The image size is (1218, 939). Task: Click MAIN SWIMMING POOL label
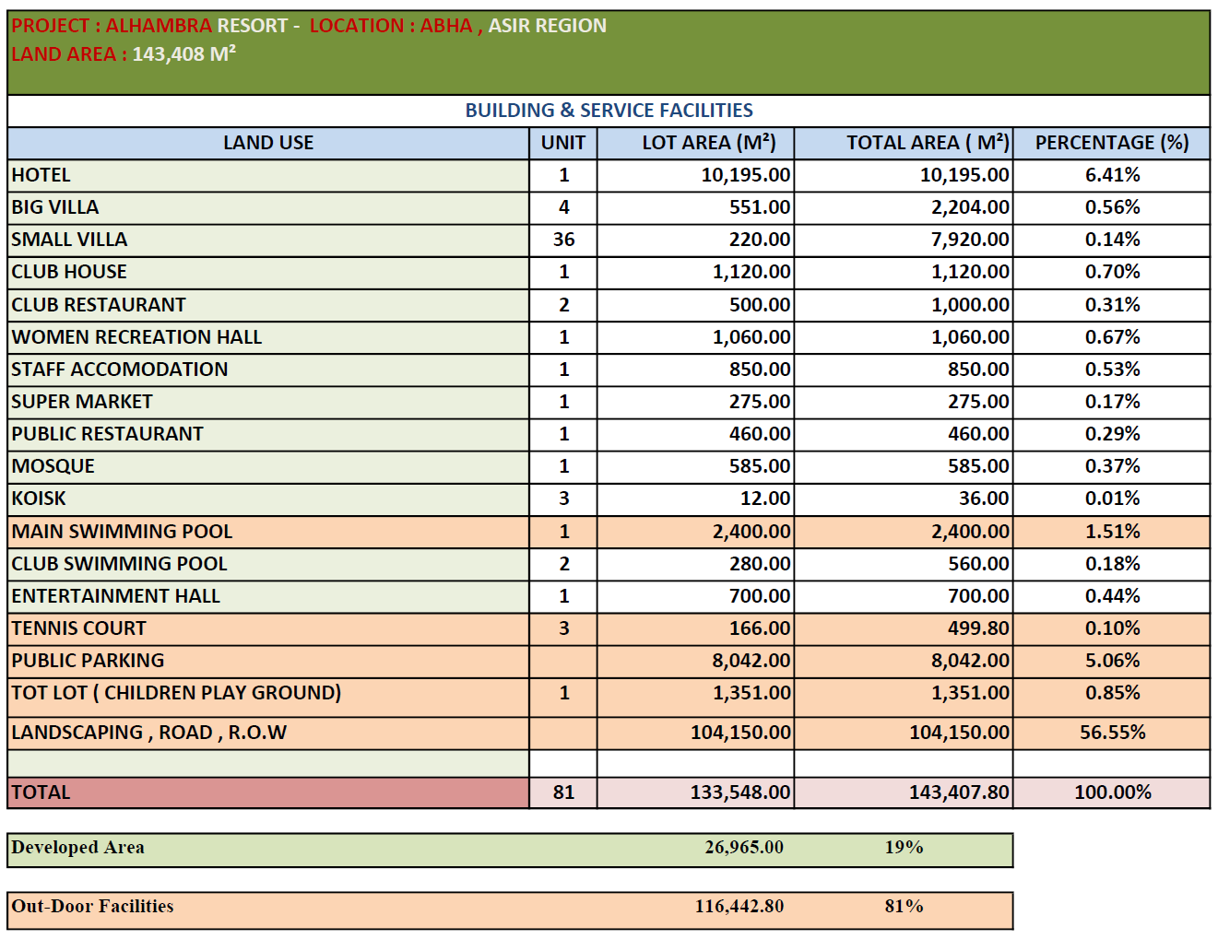tap(123, 532)
